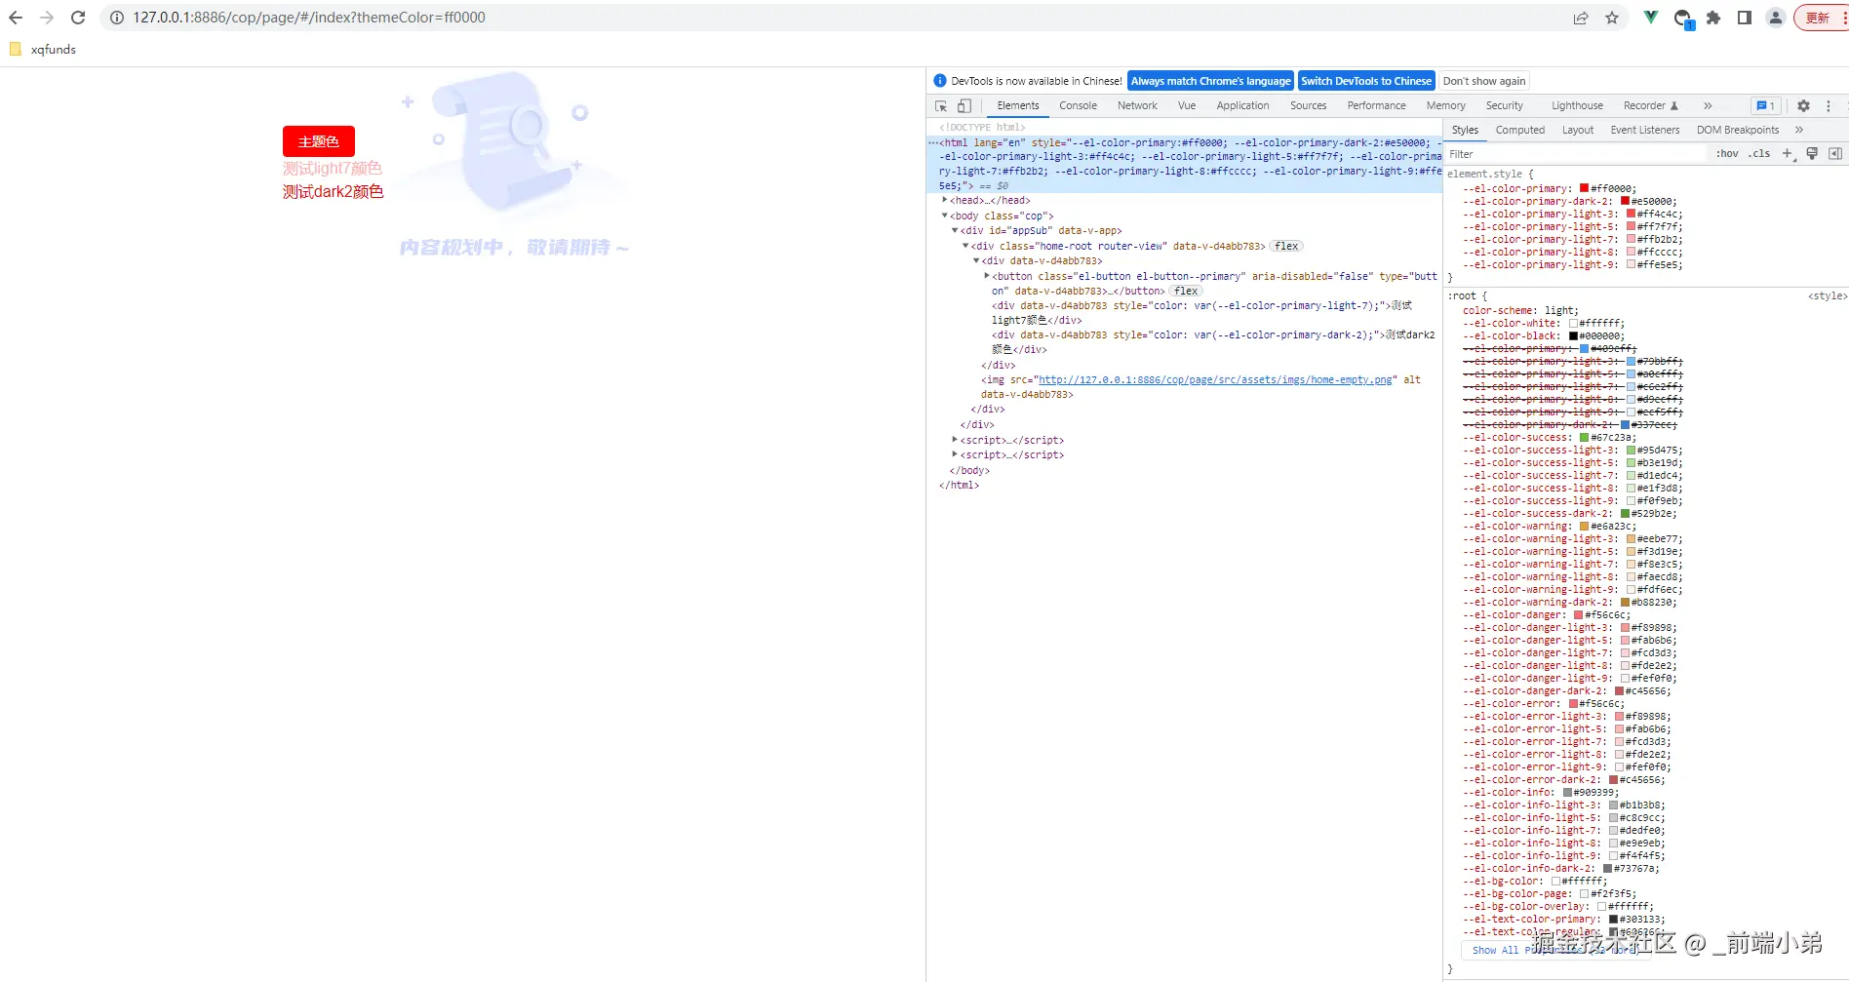The image size is (1849, 982).
Task: Open the Extensions puzzle-piece menu
Action: pyautogui.click(x=1713, y=18)
